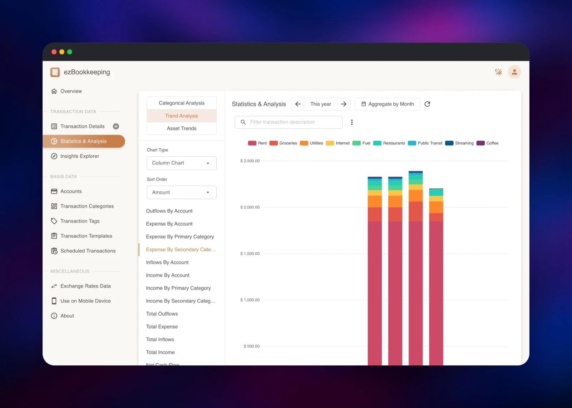Open Scheduled Transactions page
Image resolution: width=572 pixels, height=408 pixels.
(84, 251)
